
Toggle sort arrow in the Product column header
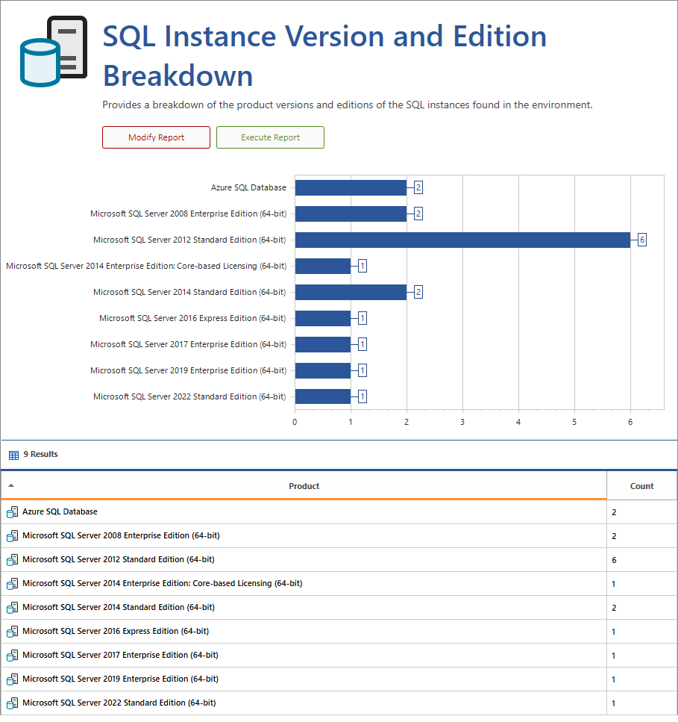11,485
